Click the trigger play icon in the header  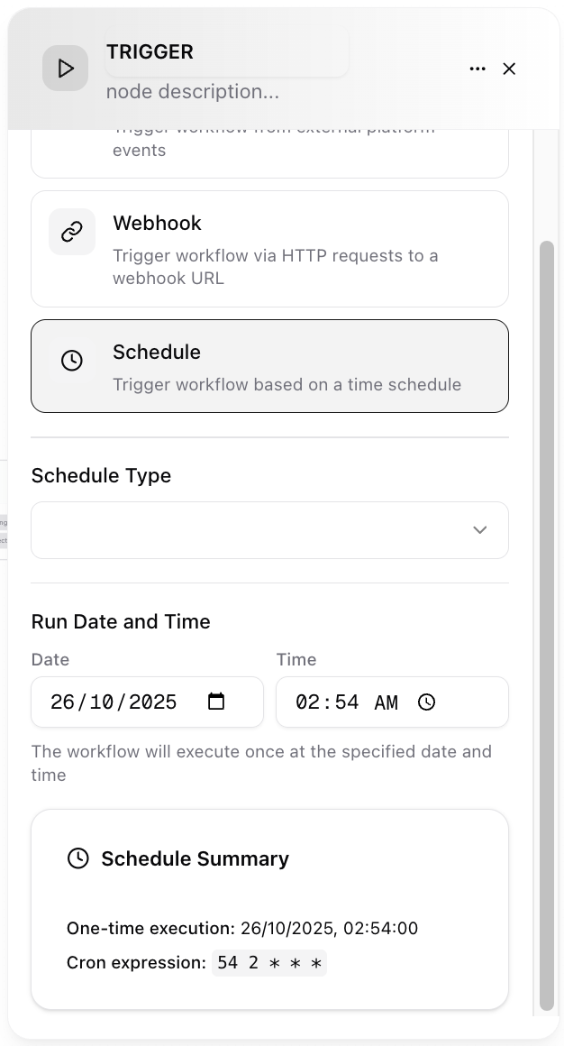(65, 69)
